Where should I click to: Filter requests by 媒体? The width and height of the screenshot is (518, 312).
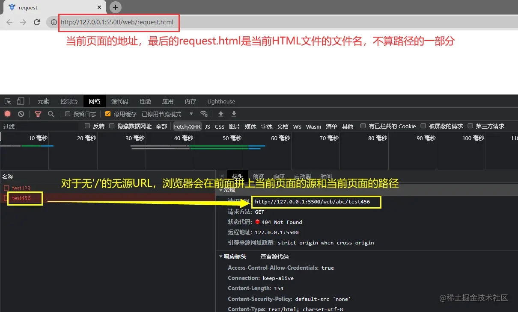point(250,127)
